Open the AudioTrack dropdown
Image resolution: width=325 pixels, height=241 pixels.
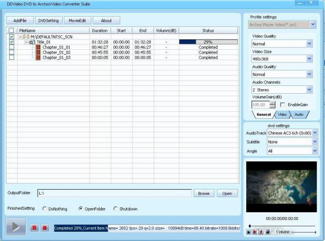pos(315,133)
